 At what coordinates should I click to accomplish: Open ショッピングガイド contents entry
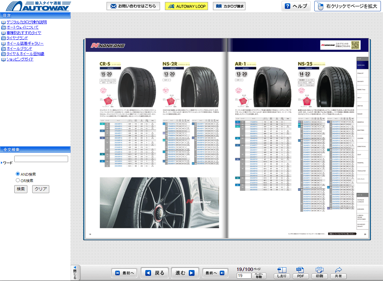click(x=20, y=59)
